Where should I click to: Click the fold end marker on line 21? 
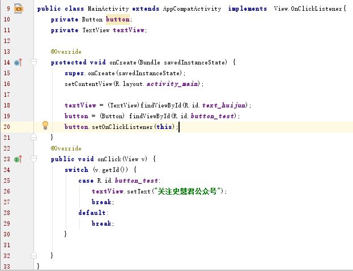click(33, 137)
